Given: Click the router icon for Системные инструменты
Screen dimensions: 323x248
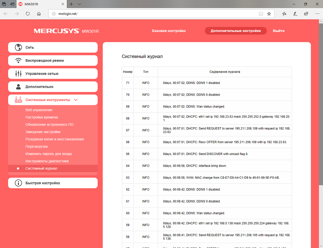Looking at the screenshot, I should point(18,100).
